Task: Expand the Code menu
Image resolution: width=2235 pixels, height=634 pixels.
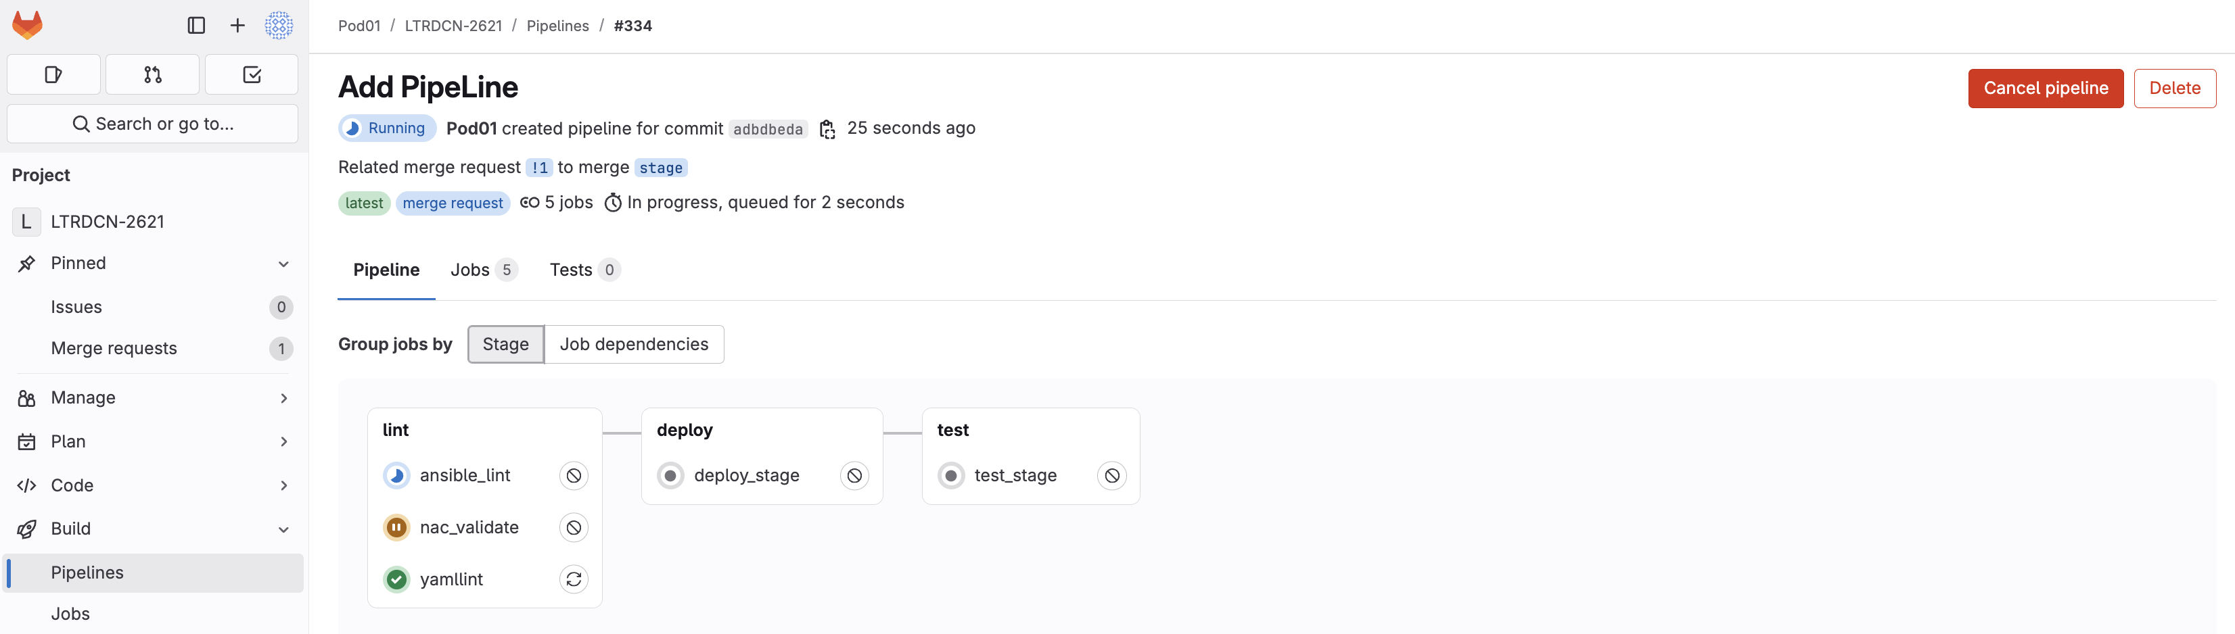Action: (x=283, y=486)
